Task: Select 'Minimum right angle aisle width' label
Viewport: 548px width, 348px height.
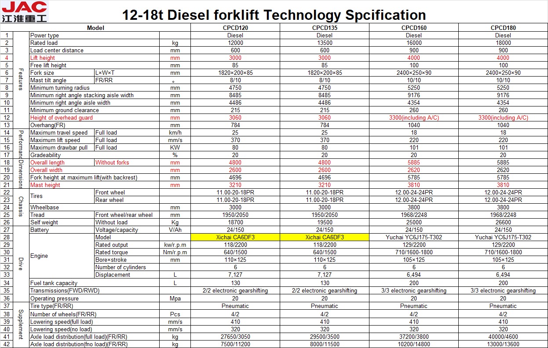Action: pos(70,103)
